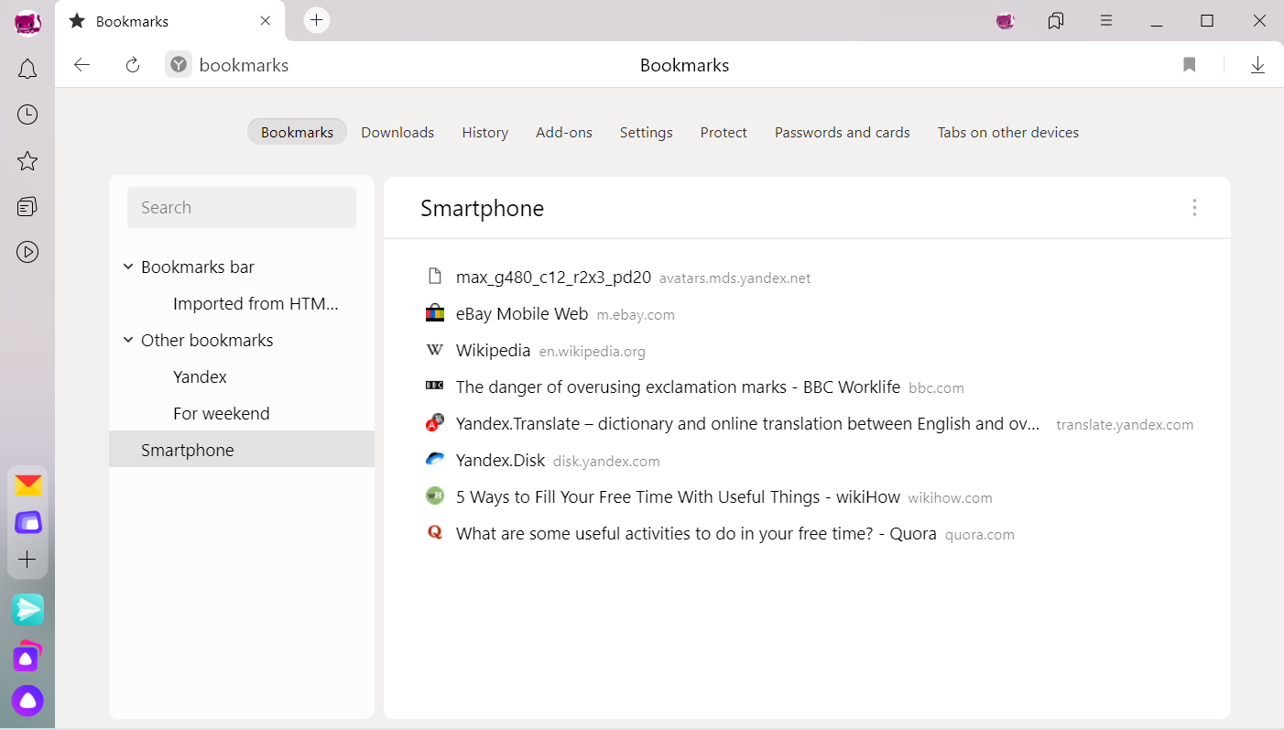Select the Smartphone folder in tree
Image resolution: width=1284 pixels, height=730 pixels.
pyautogui.click(x=242, y=450)
